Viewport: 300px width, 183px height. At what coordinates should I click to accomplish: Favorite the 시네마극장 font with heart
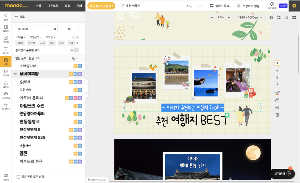(16, 74)
